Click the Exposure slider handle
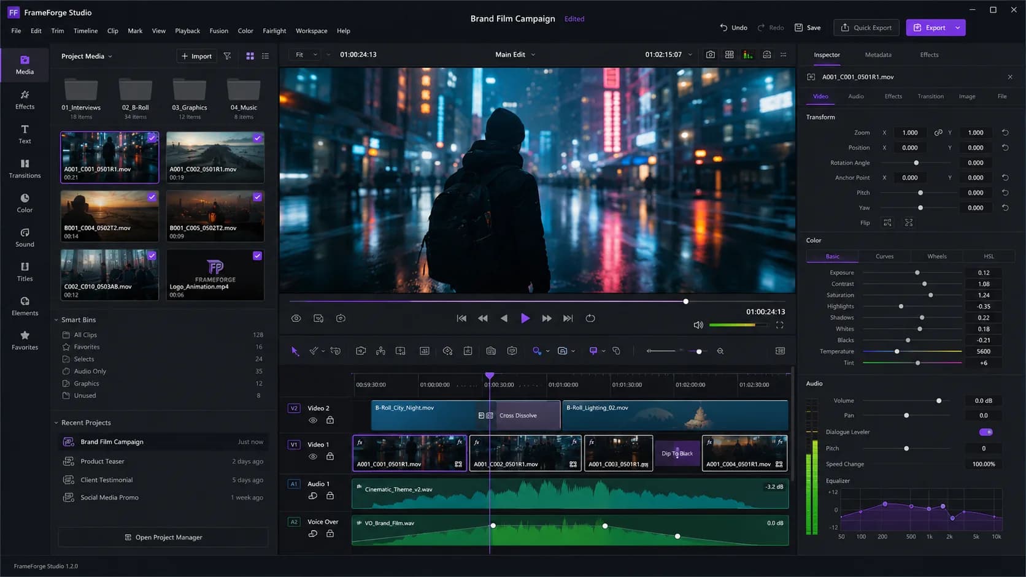The image size is (1026, 577). [917, 273]
